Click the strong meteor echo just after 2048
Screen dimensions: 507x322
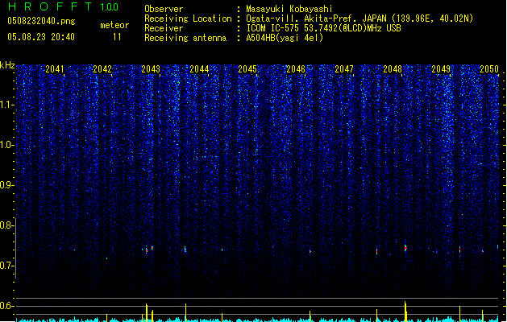(x=405, y=248)
